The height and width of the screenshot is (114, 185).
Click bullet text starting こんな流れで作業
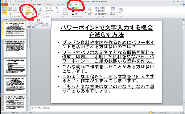[x=108, y=69]
